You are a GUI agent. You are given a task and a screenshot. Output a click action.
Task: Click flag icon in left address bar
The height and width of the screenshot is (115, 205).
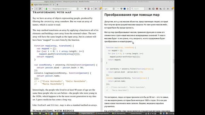(88, 9)
